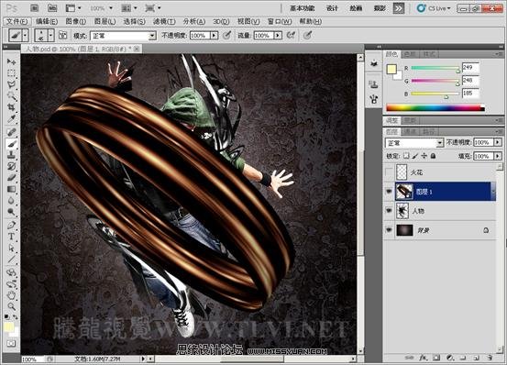Image resolution: width=507 pixels, height=365 pixels.
Task: Select the Dodge tool
Action: 11,212
